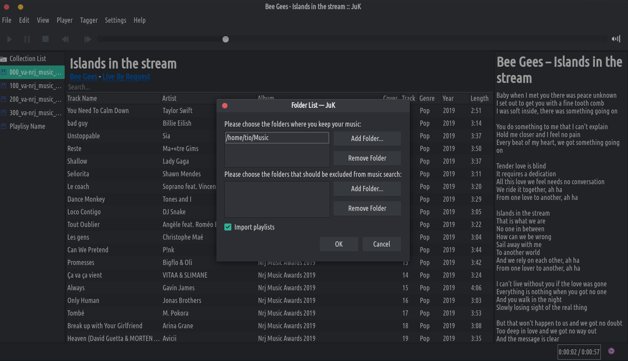Click the Search field above the track list
This screenshot has height=361, width=628.
tap(280, 87)
